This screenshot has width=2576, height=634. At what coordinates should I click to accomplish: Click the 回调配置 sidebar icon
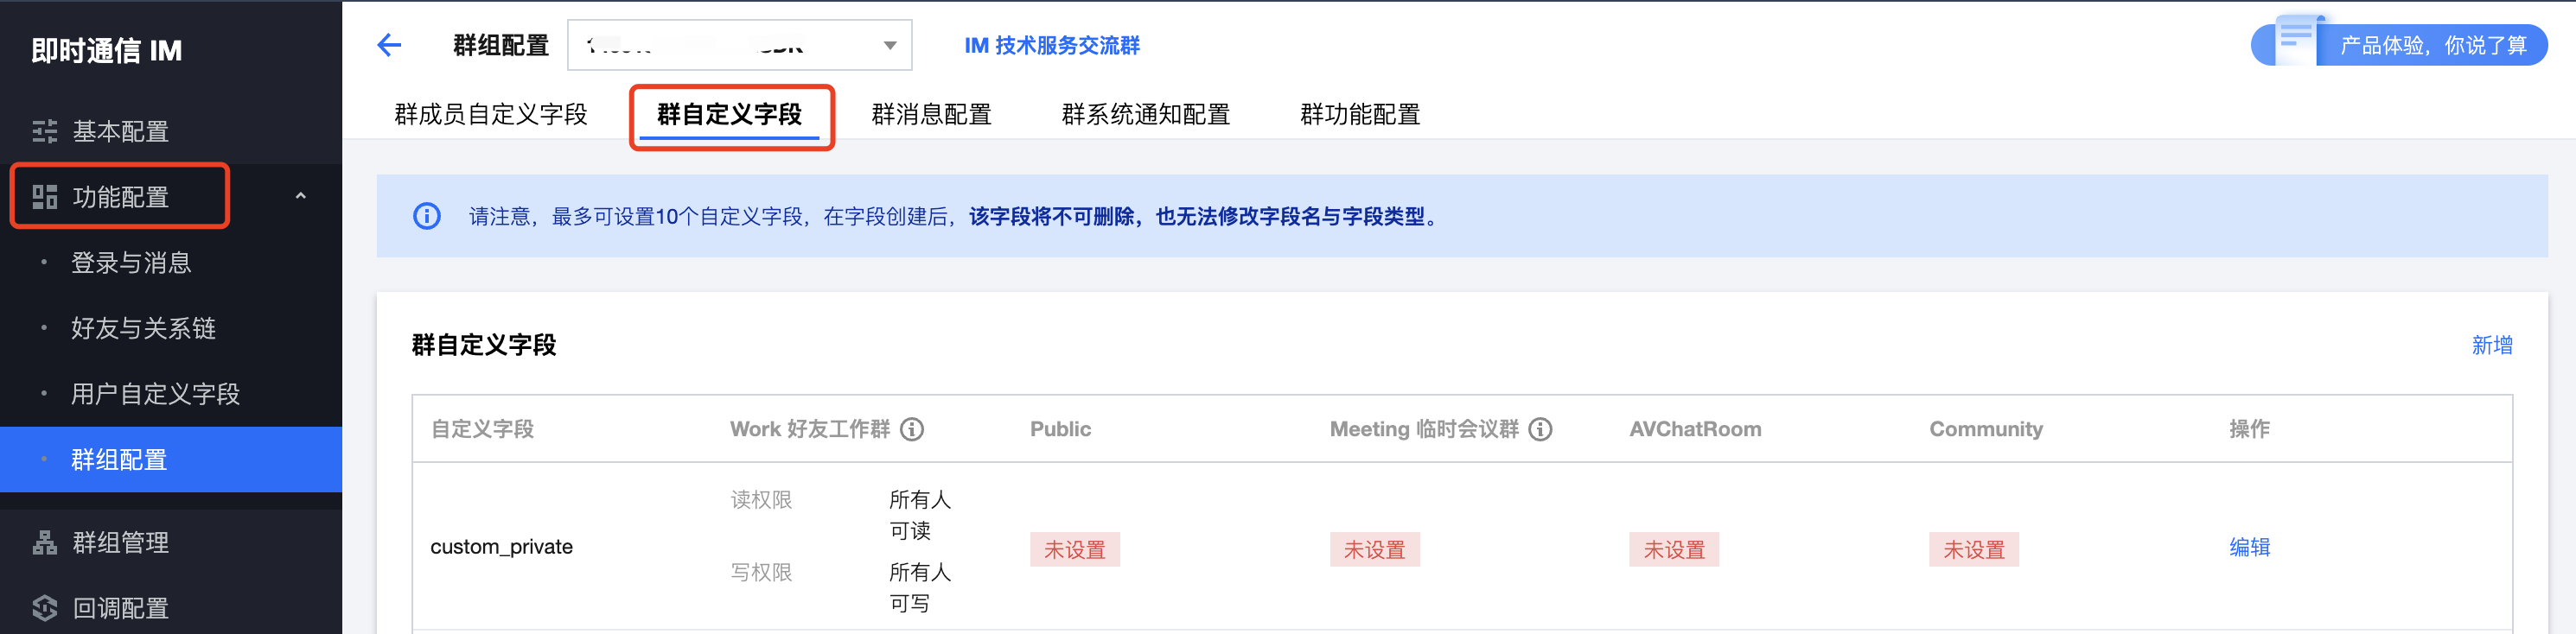point(44,608)
